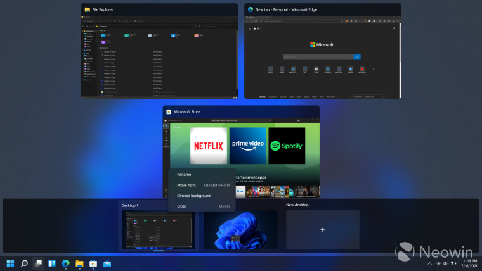Launch Microsoft Edge from the taskbar

click(66, 263)
